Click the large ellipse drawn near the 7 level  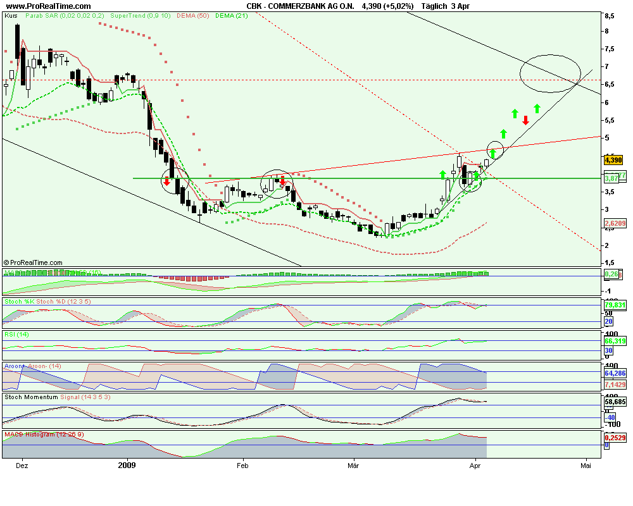coord(550,73)
